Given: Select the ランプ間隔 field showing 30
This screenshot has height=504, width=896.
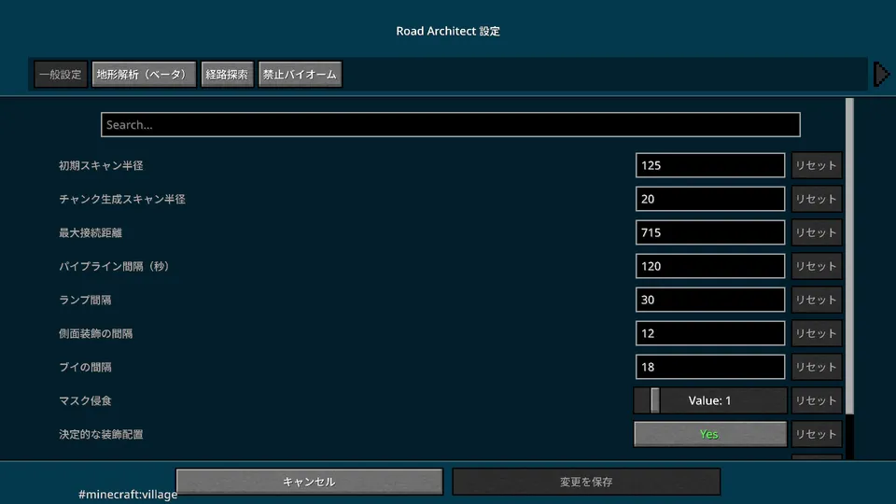Looking at the screenshot, I should [x=709, y=300].
